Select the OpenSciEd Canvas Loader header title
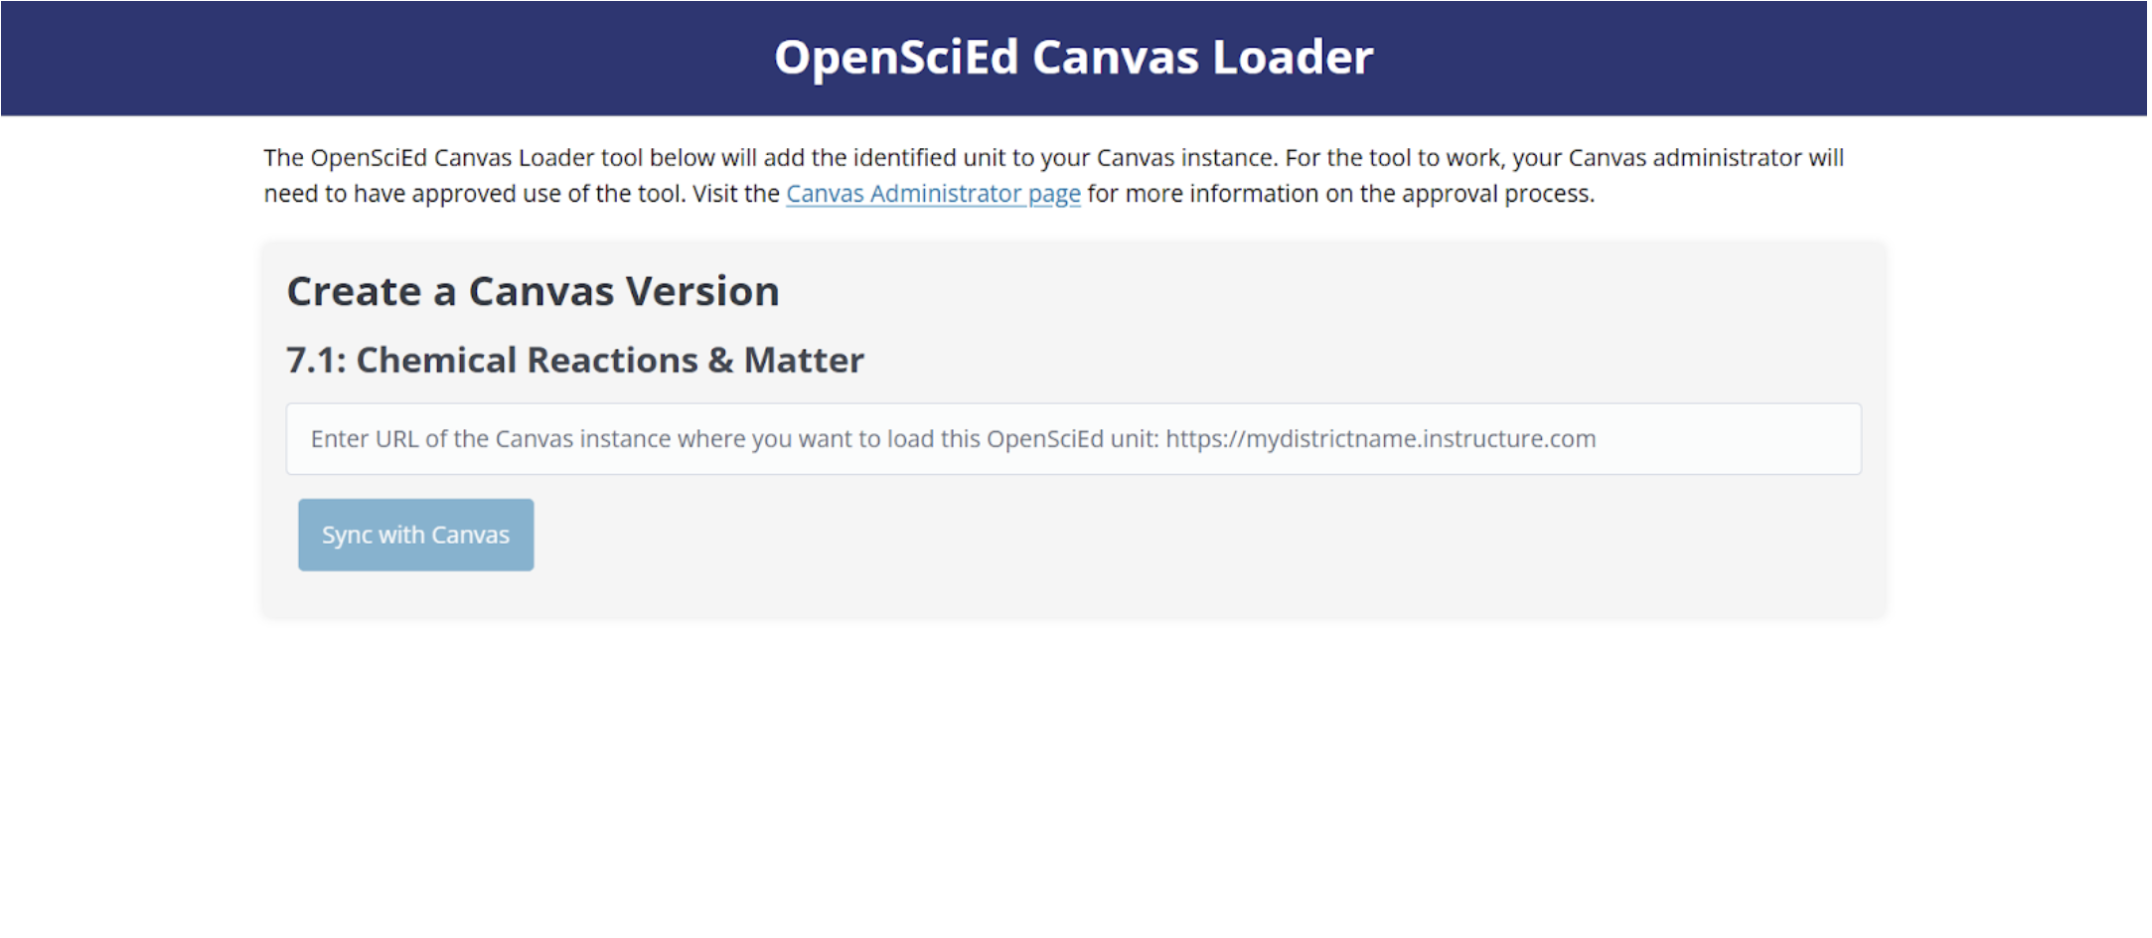 (x=1074, y=57)
